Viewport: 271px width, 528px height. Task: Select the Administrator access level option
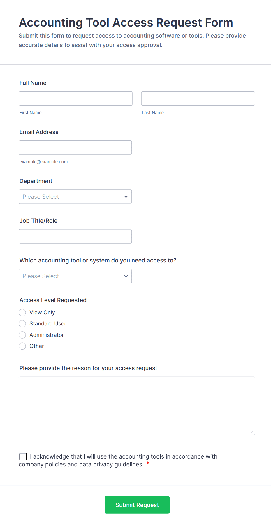pos(22,335)
